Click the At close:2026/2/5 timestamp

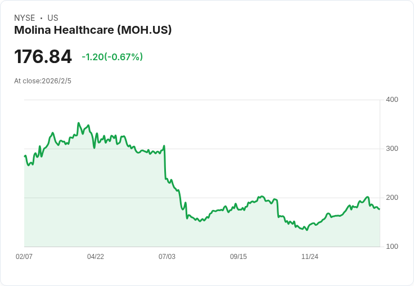(x=43, y=81)
